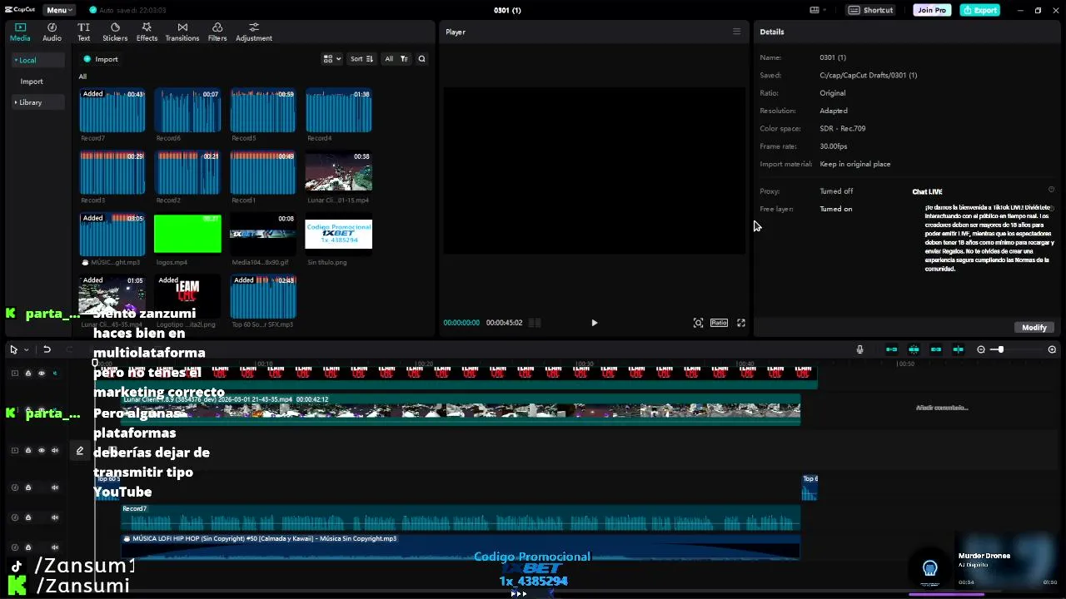Open the Transitions tab
Viewport: 1066px width, 599px height.
point(182,32)
